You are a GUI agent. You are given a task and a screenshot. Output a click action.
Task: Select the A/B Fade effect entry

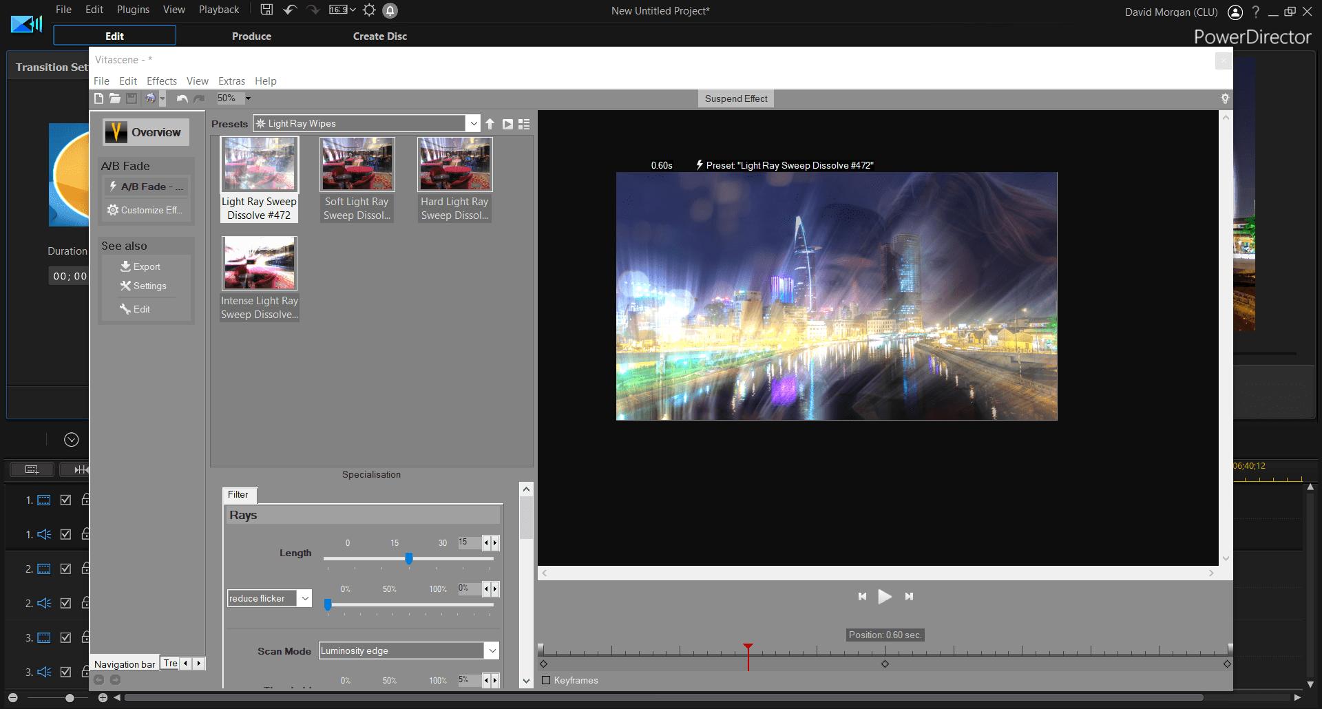pos(146,187)
